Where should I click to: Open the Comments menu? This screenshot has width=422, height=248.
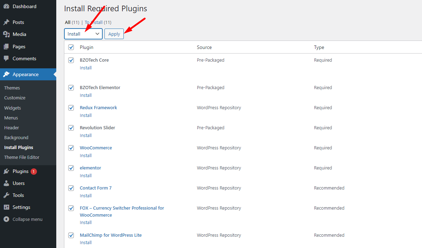pyautogui.click(x=28, y=58)
